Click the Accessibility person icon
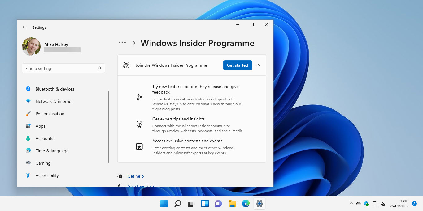 click(29, 175)
